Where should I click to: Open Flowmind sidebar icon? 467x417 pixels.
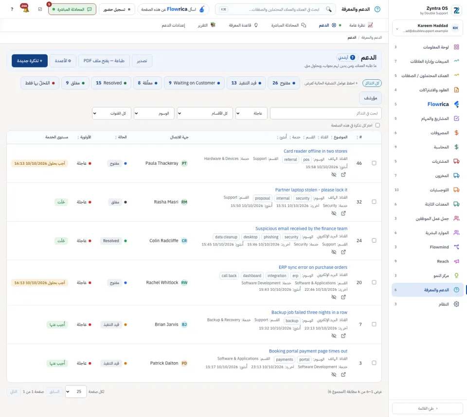pos(456,247)
